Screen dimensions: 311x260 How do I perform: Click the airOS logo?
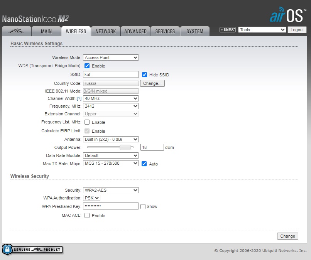click(287, 15)
